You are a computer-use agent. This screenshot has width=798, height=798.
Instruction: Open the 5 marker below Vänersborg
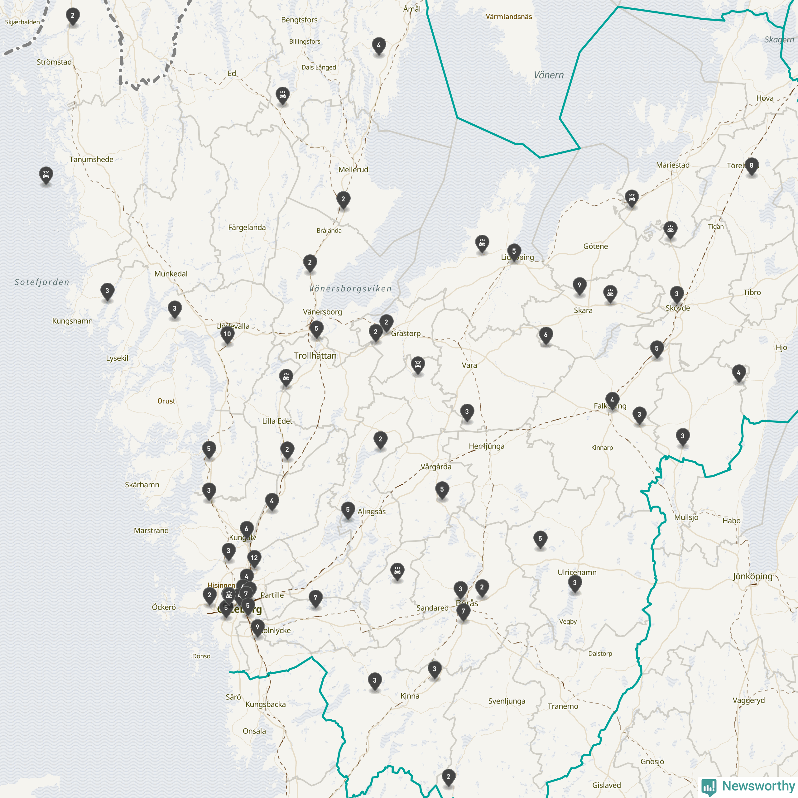pos(316,329)
